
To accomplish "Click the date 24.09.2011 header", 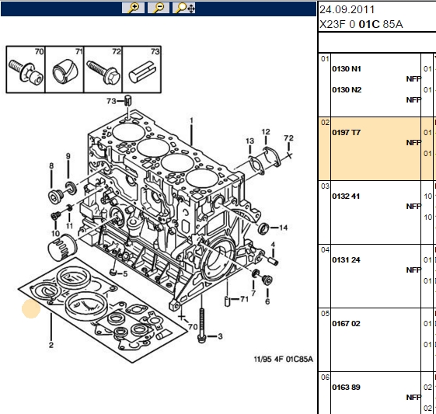I will [x=347, y=10].
